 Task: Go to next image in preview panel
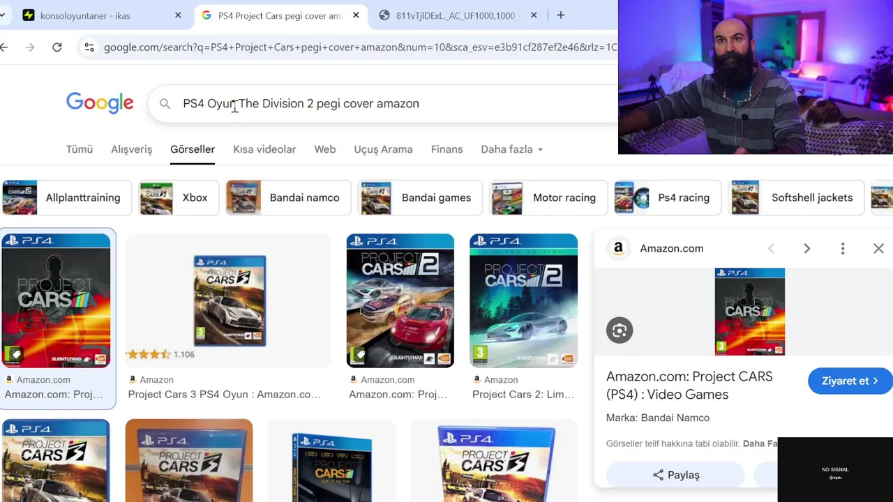[x=806, y=248]
